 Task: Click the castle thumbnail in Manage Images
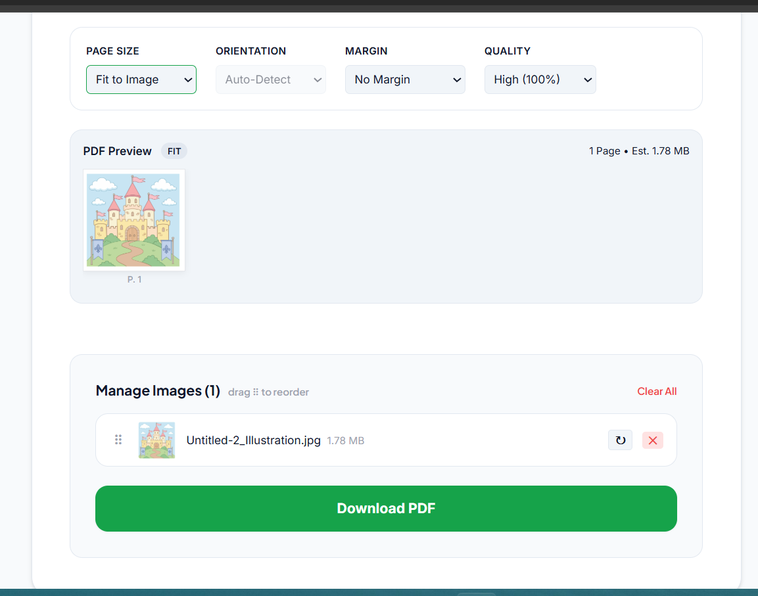point(156,440)
